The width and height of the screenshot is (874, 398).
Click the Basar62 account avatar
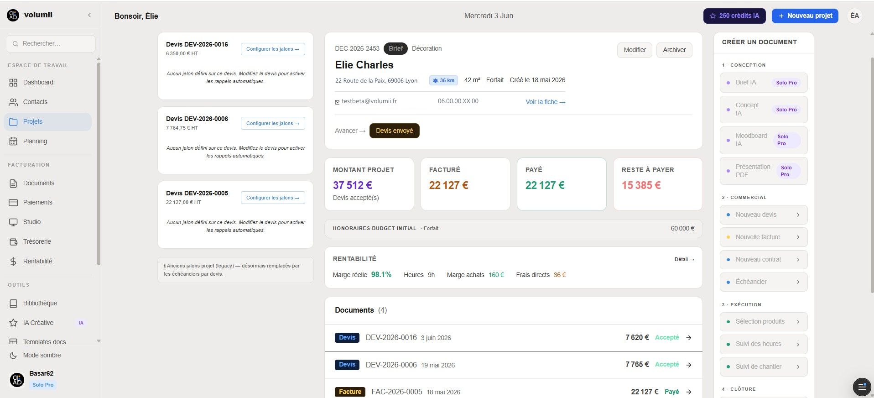(17, 379)
